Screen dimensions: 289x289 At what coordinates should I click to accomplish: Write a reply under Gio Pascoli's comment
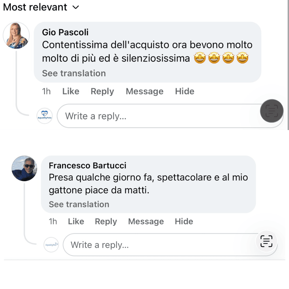click(156, 116)
